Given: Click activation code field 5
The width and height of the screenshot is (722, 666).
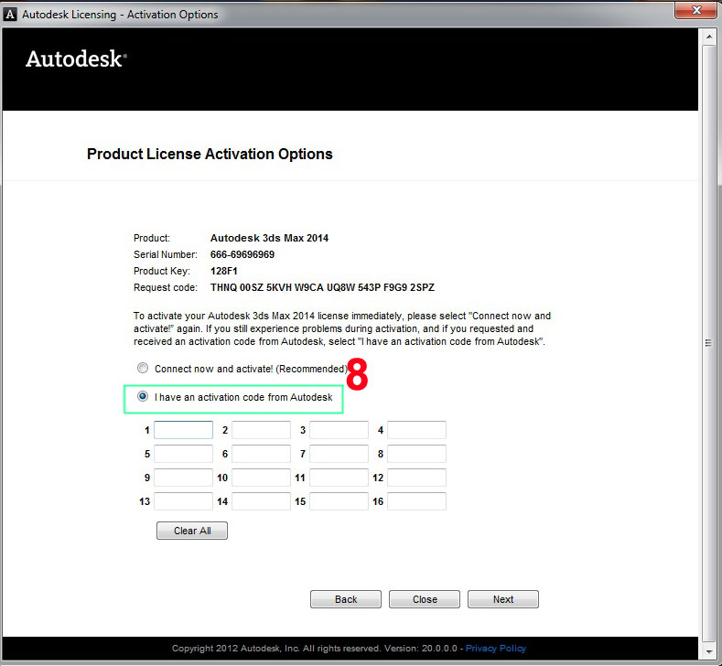Looking at the screenshot, I should pos(183,454).
